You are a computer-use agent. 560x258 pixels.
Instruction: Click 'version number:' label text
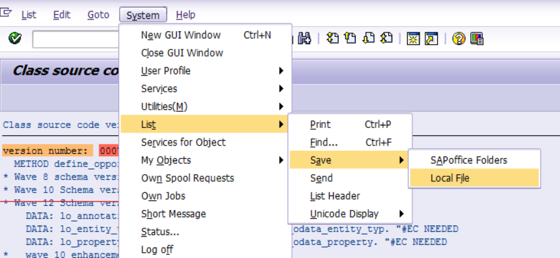pos(46,151)
